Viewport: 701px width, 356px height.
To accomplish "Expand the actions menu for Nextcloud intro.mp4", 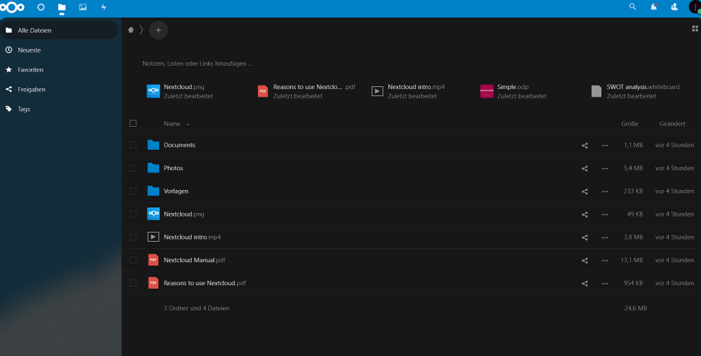I will tap(604, 237).
